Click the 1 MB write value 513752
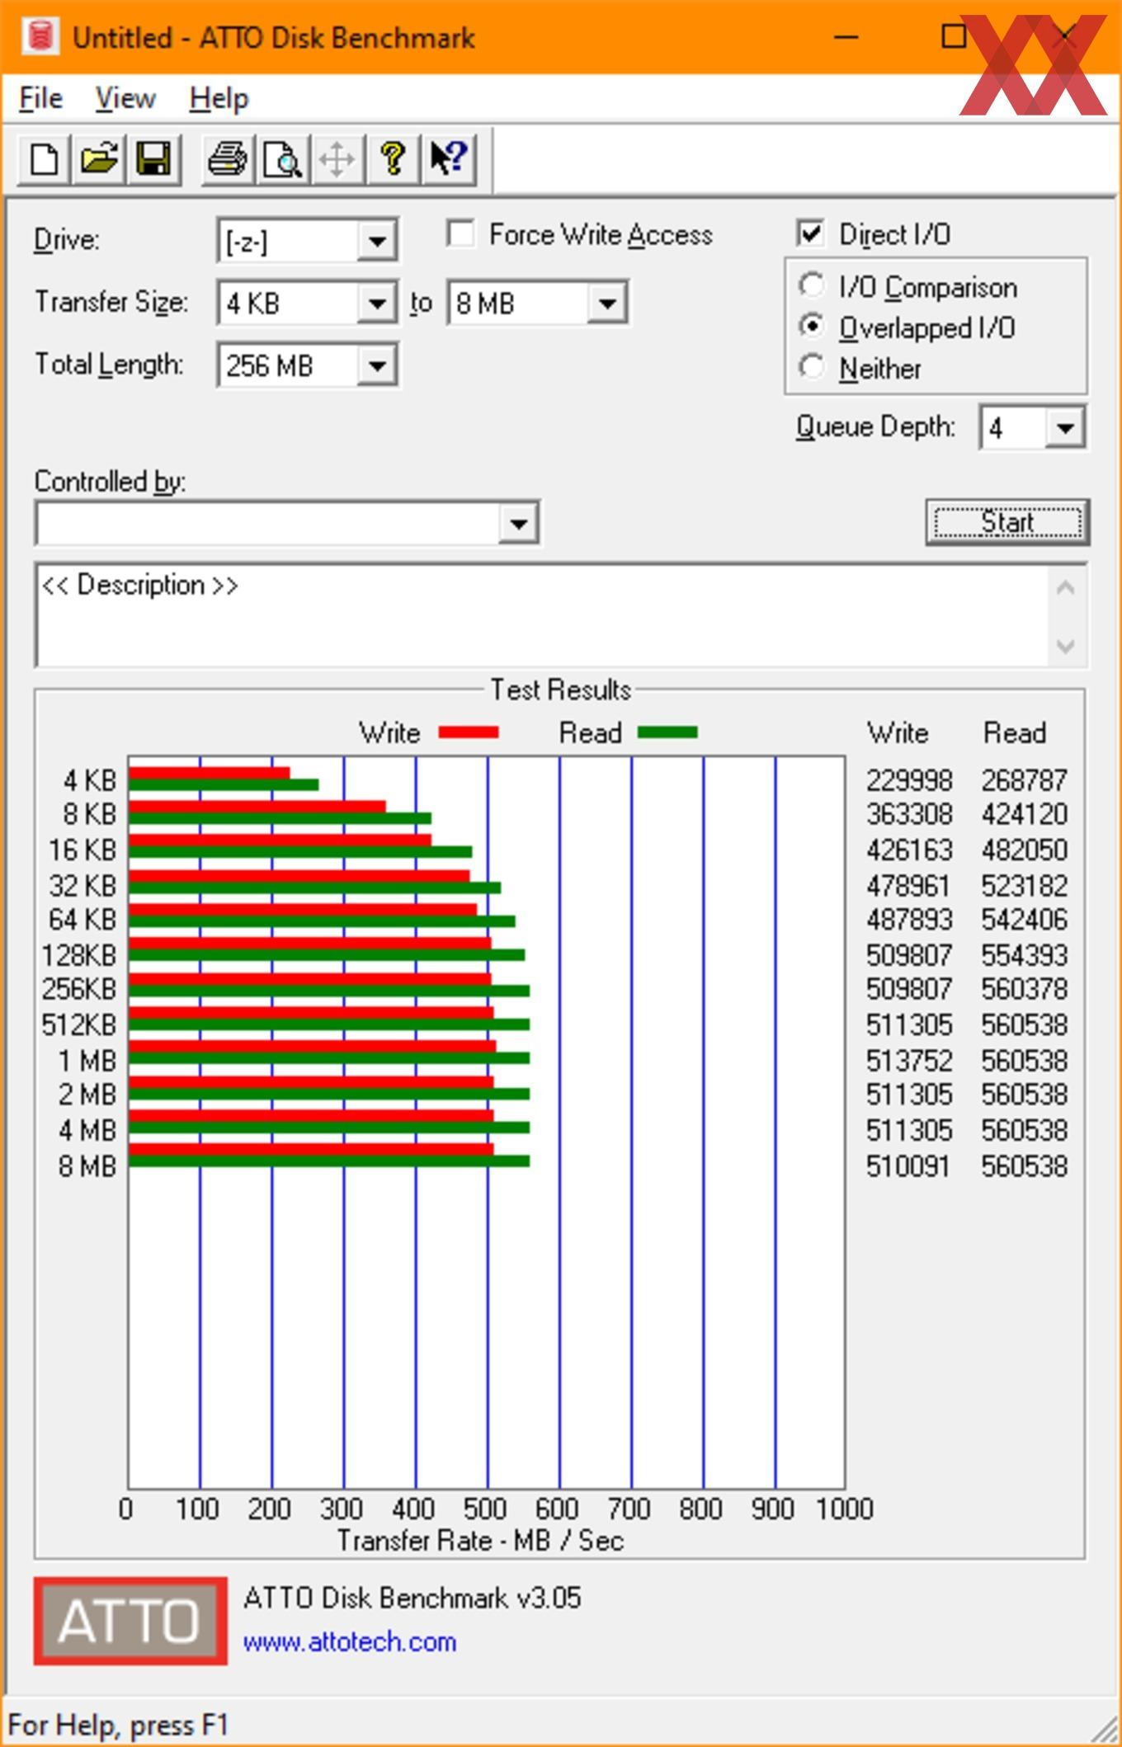 909,1060
